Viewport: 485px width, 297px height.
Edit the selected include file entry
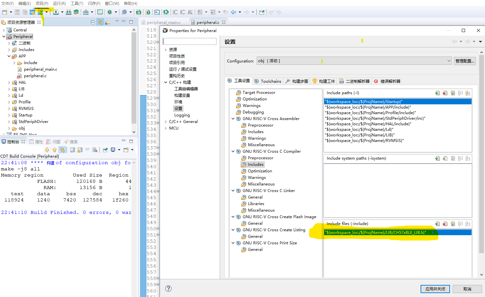453,224
